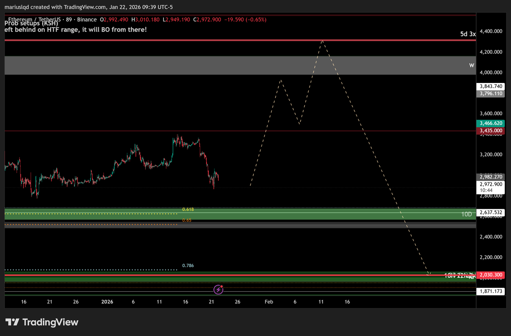Click the 0.65 Fibonacci level label
This screenshot has height=336, width=511.
(186, 220)
